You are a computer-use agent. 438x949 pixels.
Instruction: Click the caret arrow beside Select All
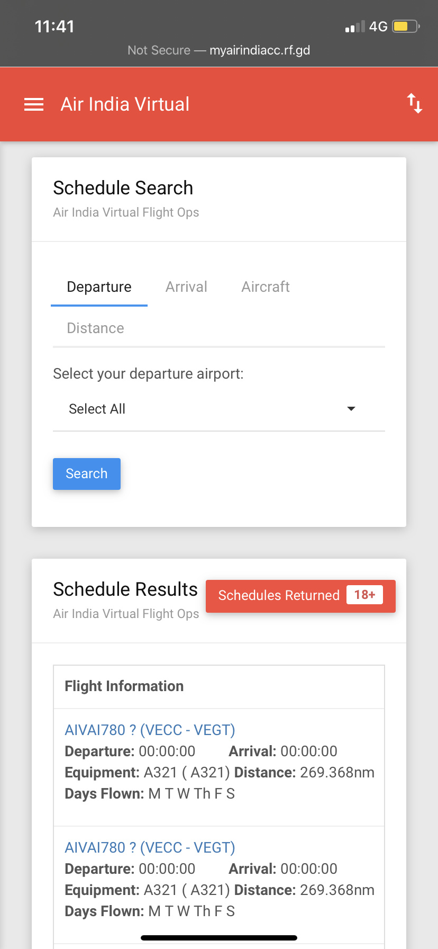(x=351, y=409)
